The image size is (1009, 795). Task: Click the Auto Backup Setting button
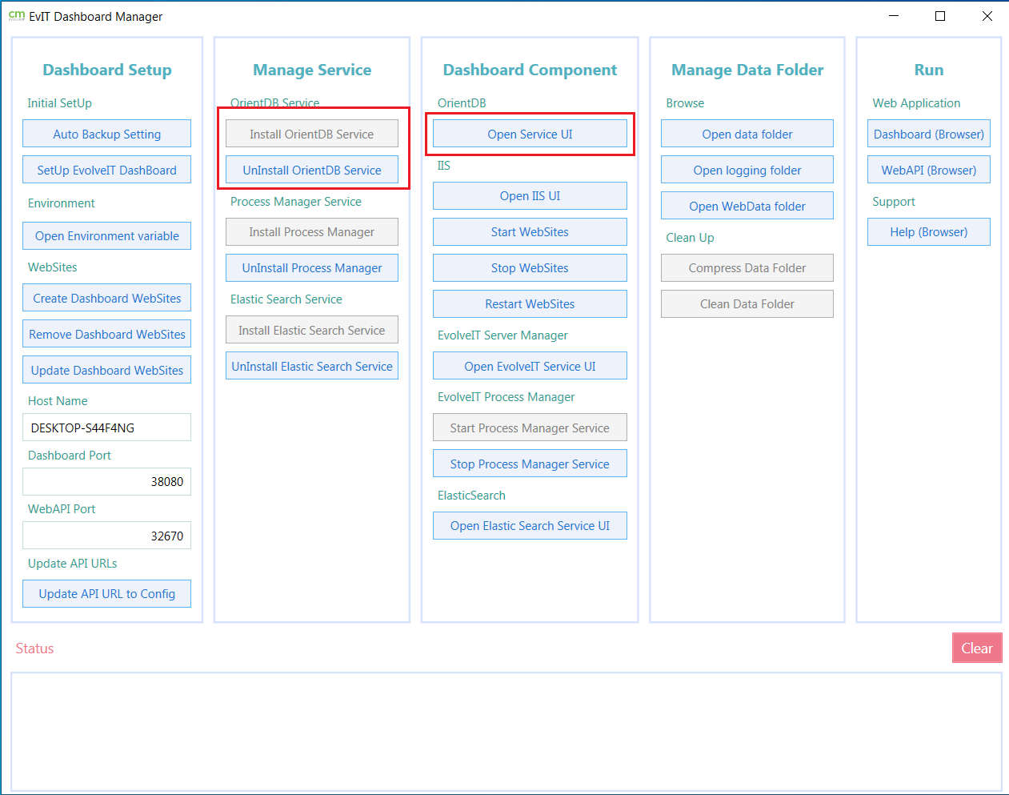(106, 134)
